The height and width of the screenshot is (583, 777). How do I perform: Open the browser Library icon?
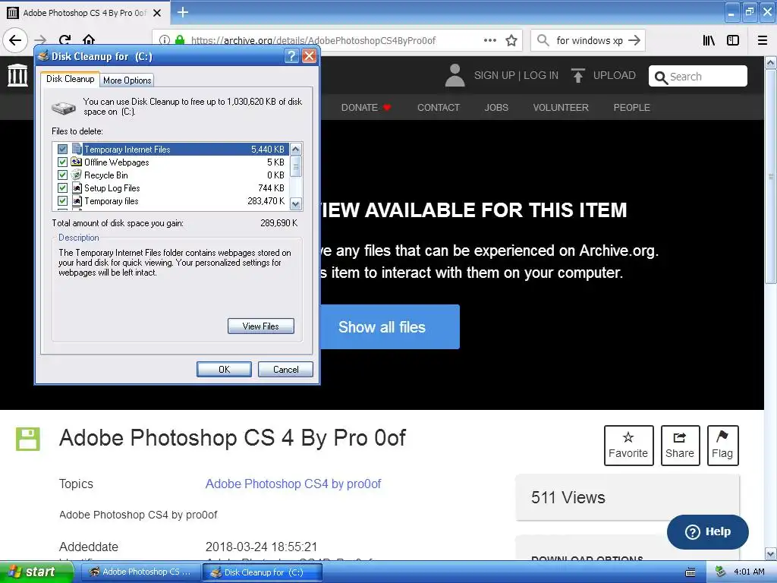click(709, 40)
